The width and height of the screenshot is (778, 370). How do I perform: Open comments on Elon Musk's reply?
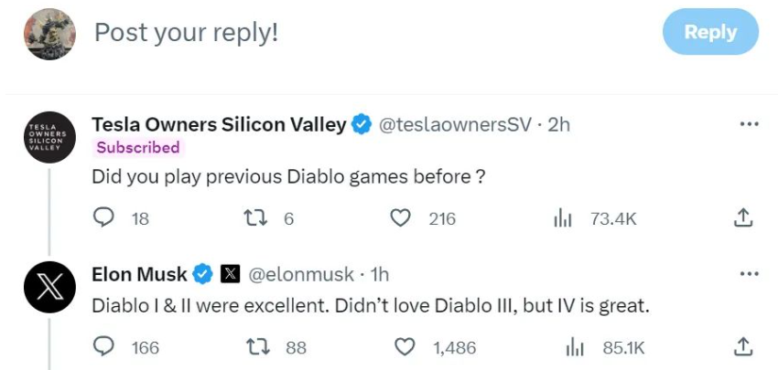coord(103,347)
